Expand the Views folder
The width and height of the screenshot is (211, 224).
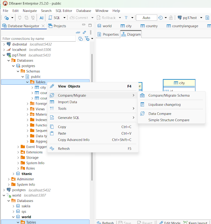coord(28,109)
